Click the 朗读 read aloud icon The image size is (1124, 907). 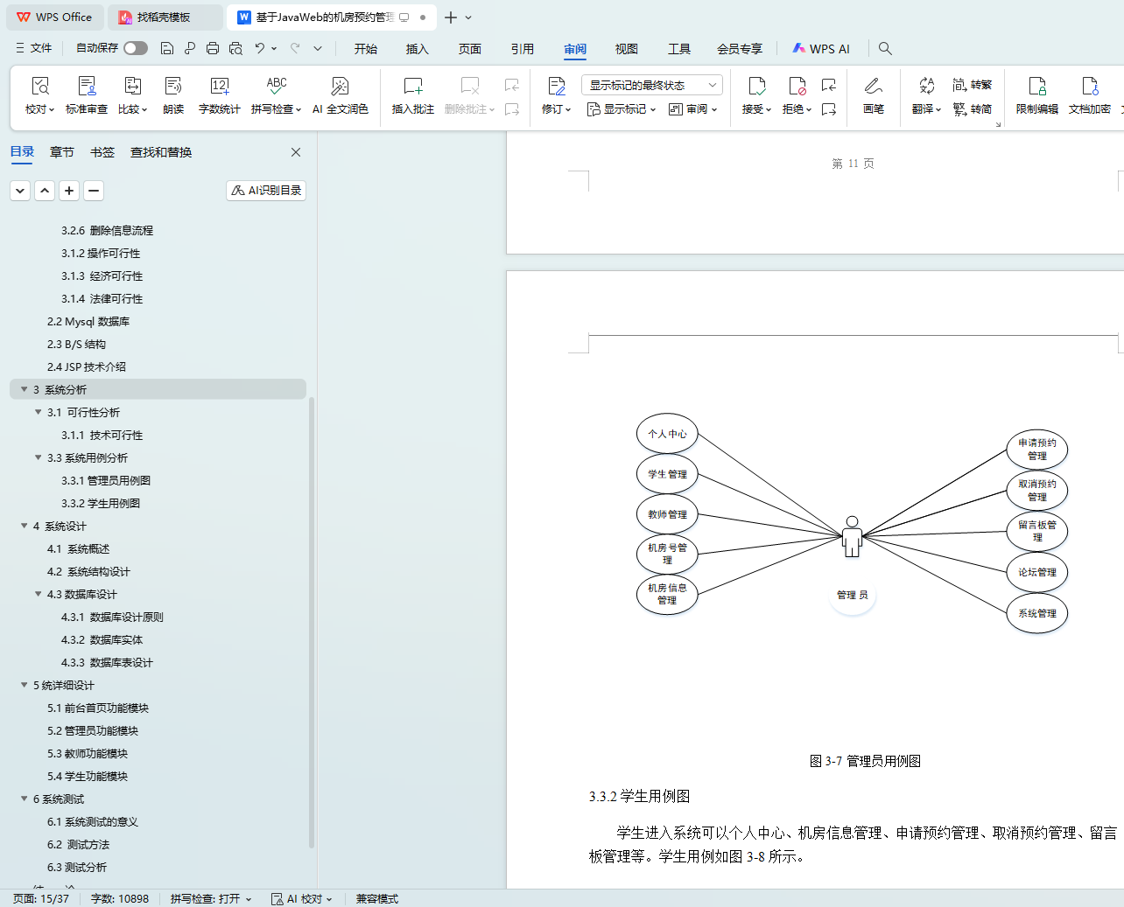tap(173, 94)
